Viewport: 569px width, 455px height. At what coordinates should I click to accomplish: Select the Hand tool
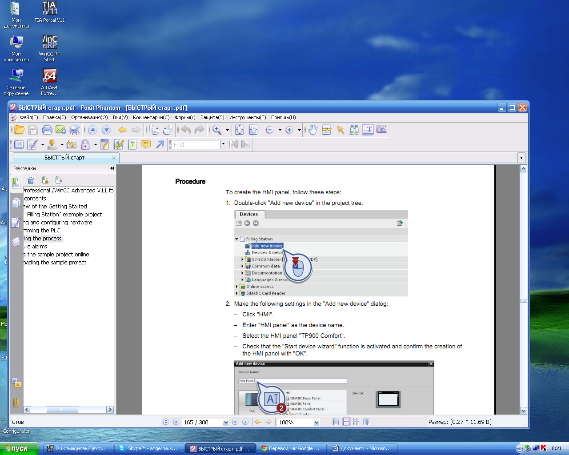[x=313, y=130]
